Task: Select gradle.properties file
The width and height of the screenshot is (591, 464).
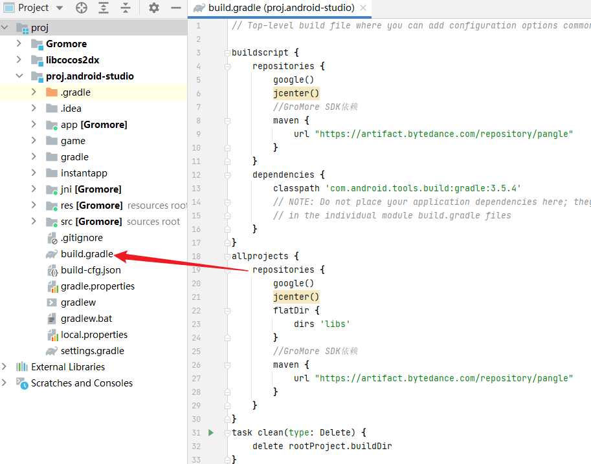Action: [x=98, y=286]
